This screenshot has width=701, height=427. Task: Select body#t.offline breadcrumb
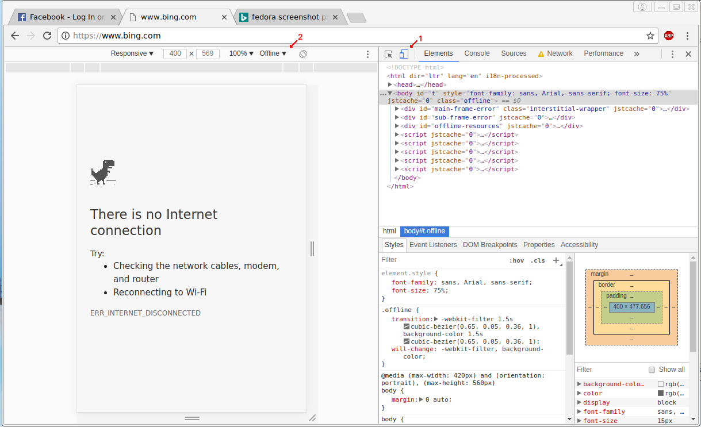[x=424, y=231]
